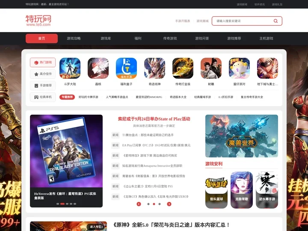Open the T1舞台盘点 news item
Screen dimensions: 308x231
point(148,135)
